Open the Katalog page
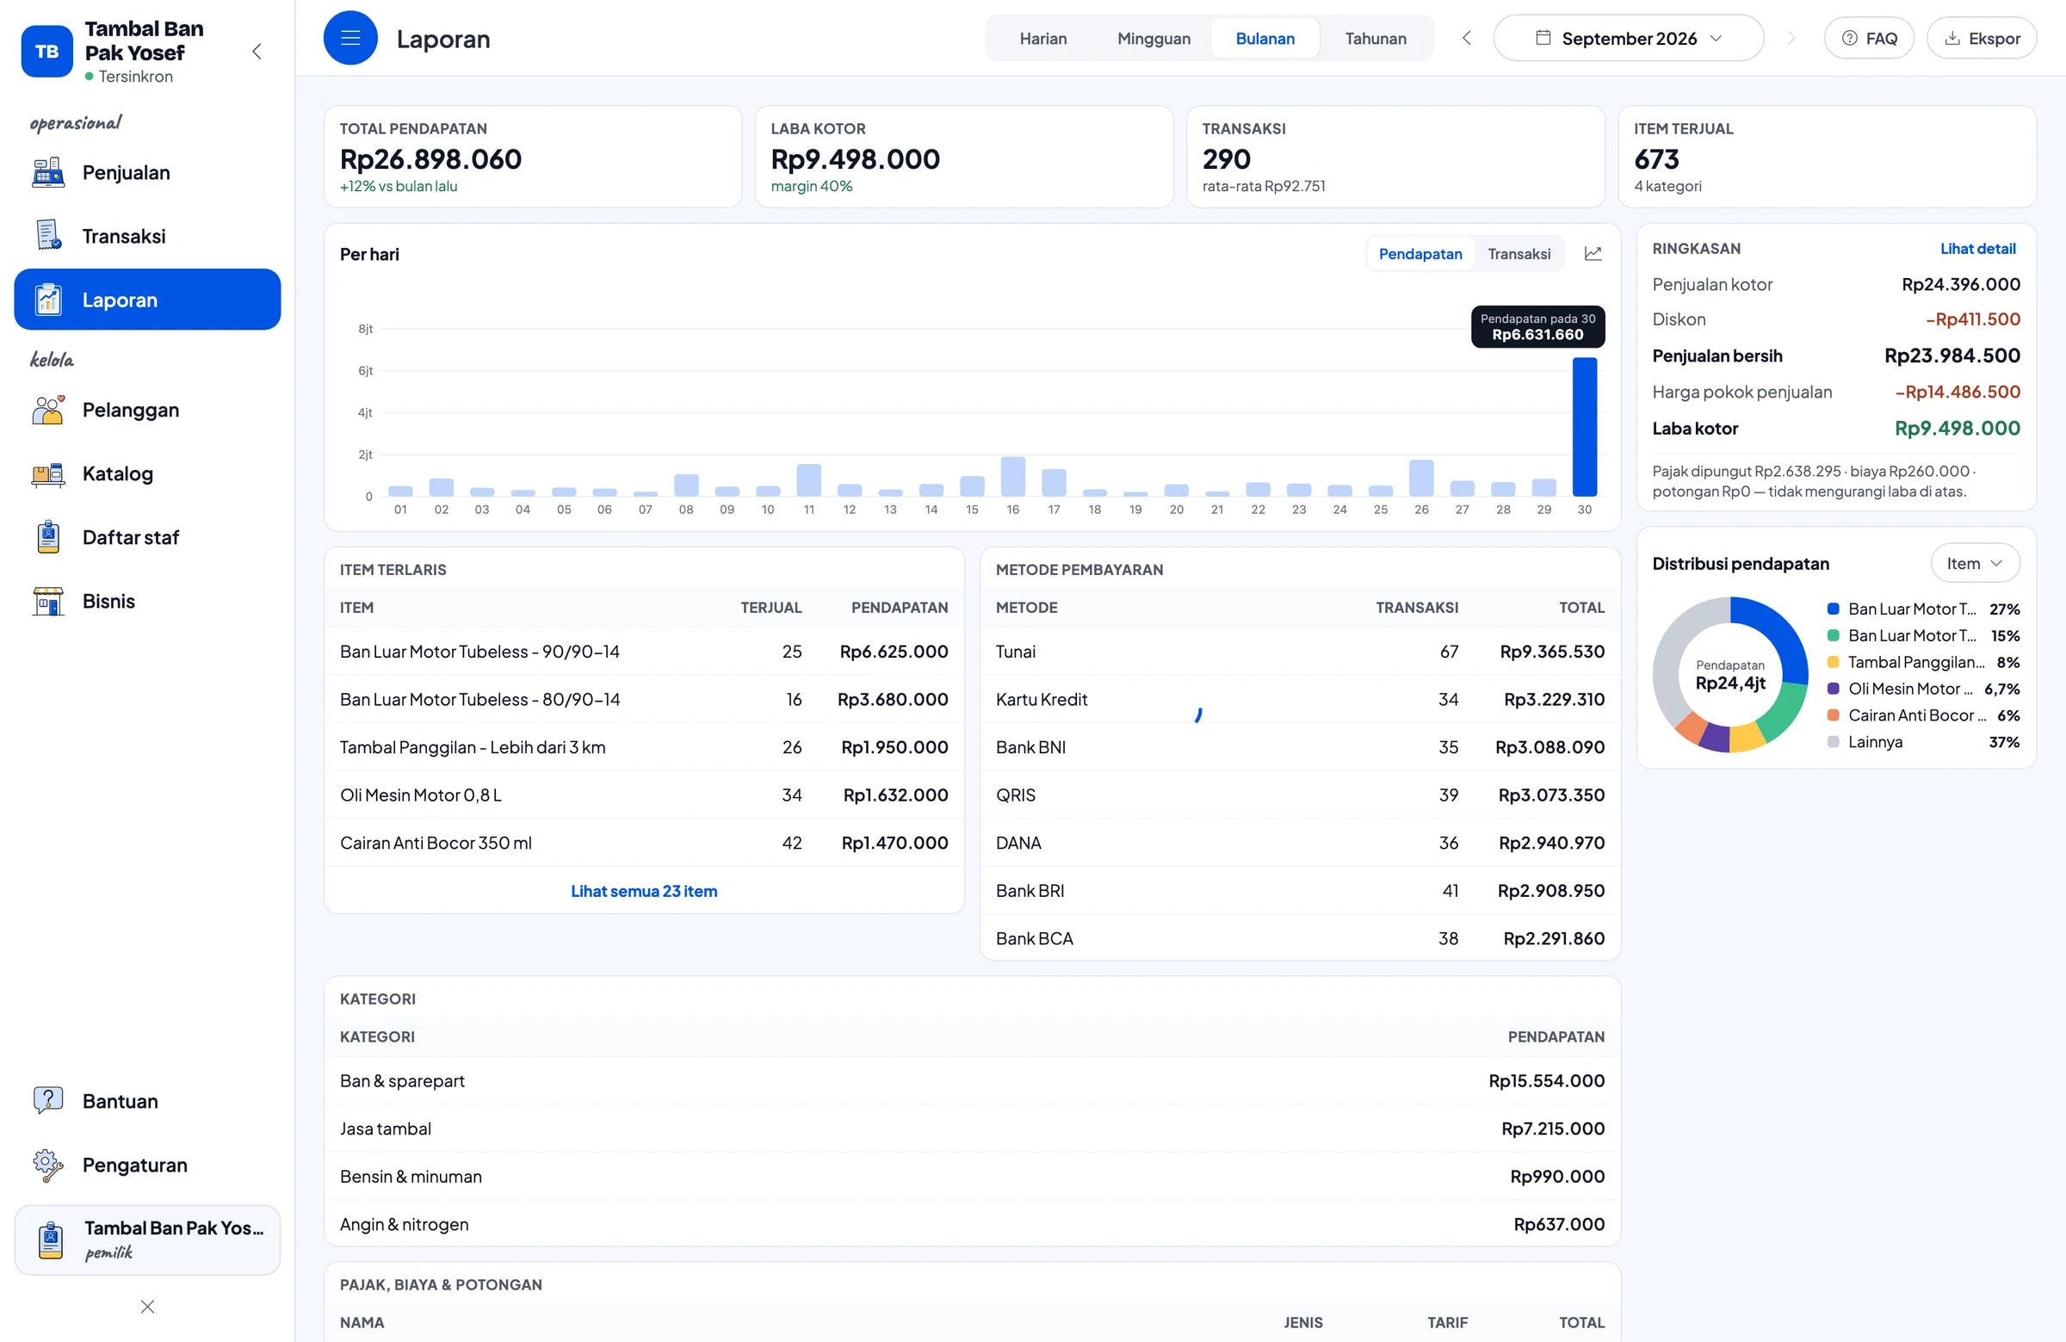The width and height of the screenshot is (2066, 1342). click(146, 474)
